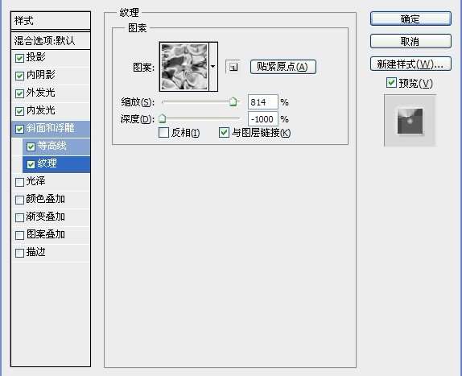Uncheck 与图层链接 link with layer
462x376 pixels.
pos(224,133)
